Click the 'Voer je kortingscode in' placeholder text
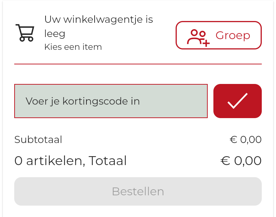 tap(83, 101)
